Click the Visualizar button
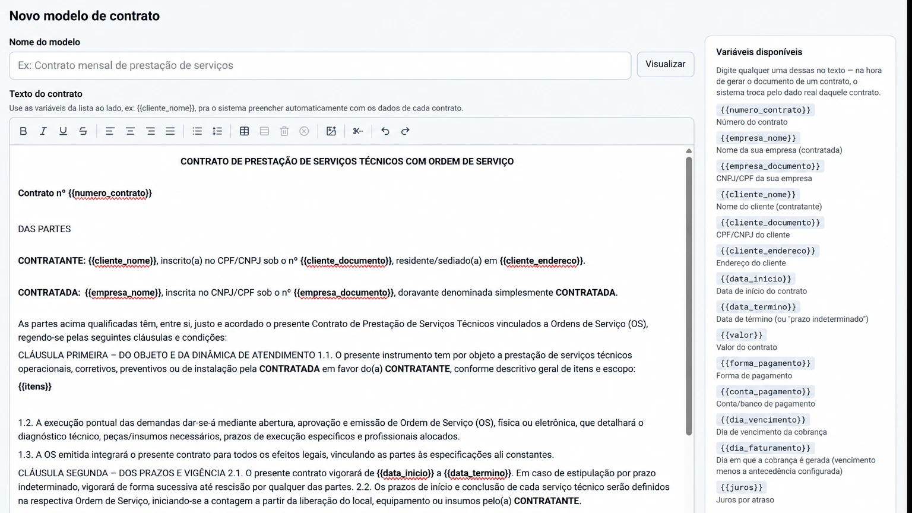The height and width of the screenshot is (513, 912). (665, 64)
